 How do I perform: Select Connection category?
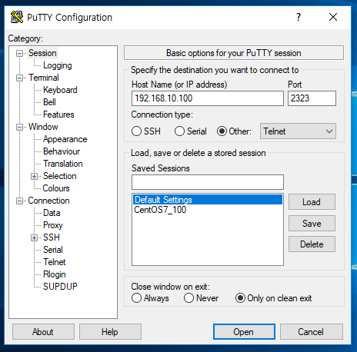click(48, 201)
